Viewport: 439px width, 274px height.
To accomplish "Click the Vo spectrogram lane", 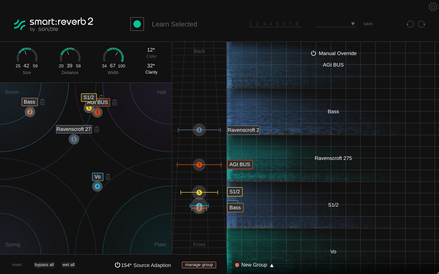I will [333, 251].
